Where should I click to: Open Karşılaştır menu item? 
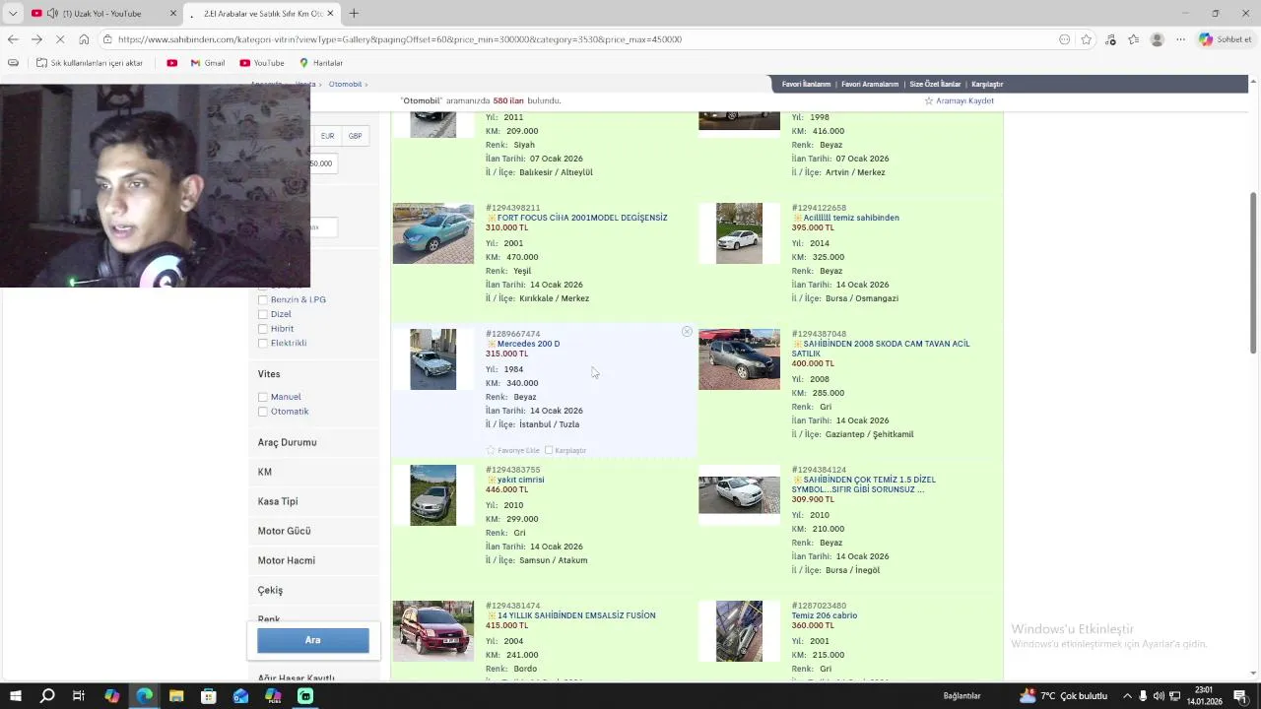pos(987,85)
